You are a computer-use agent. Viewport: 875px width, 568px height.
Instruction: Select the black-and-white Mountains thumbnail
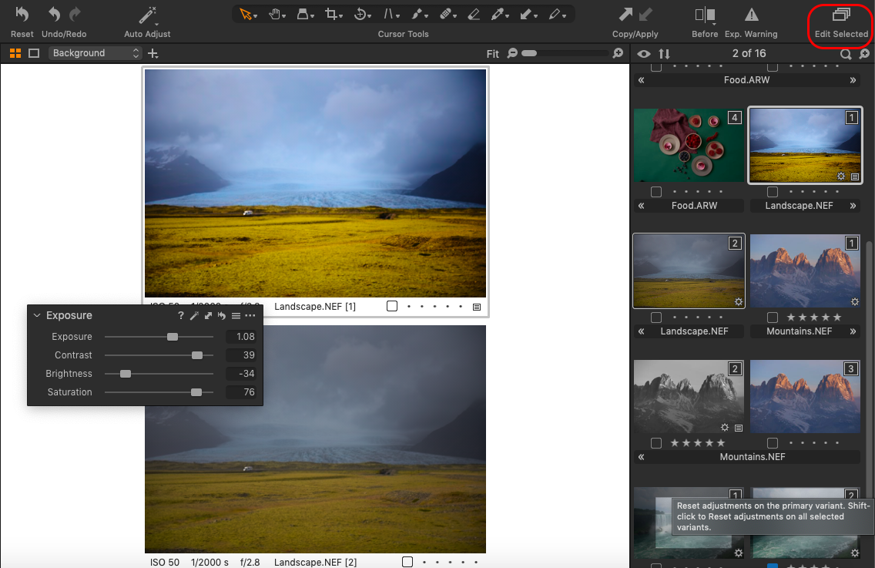[x=689, y=397]
